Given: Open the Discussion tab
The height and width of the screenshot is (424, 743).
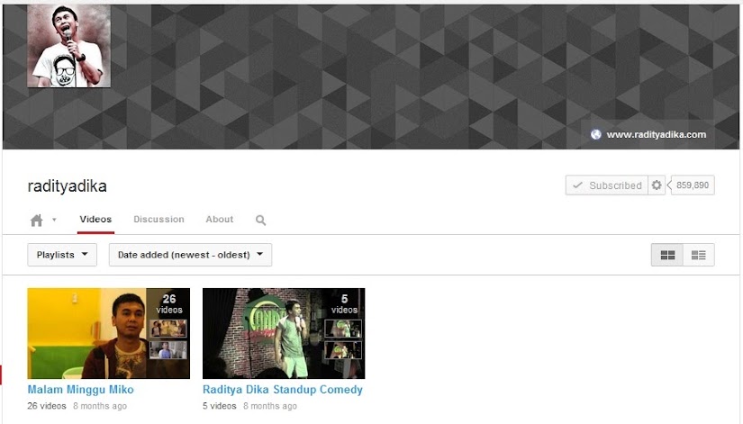Looking at the screenshot, I should click(x=159, y=220).
